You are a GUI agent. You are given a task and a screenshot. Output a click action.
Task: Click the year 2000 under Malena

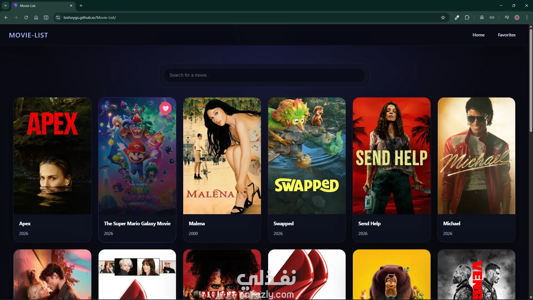[x=193, y=234]
